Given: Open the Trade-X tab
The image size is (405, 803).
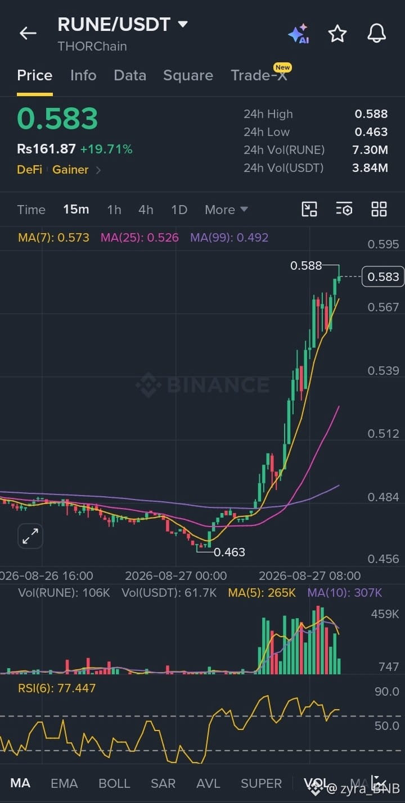Looking at the screenshot, I should [x=259, y=75].
